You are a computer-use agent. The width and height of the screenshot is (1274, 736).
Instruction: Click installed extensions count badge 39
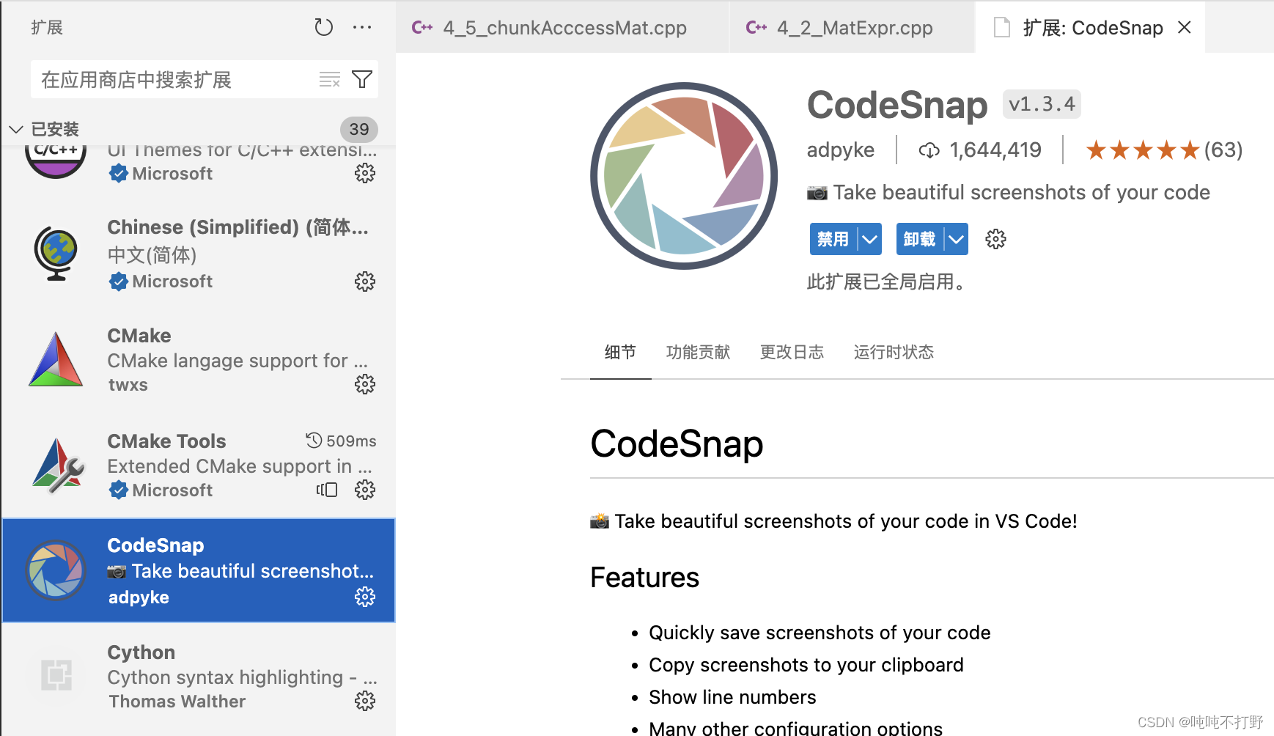359,130
